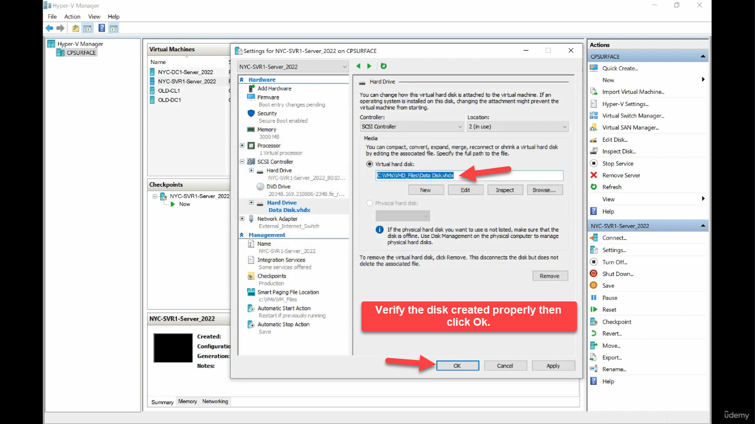Click Turn Off action for the VM
The width and height of the screenshot is (755, 424).
615,262
